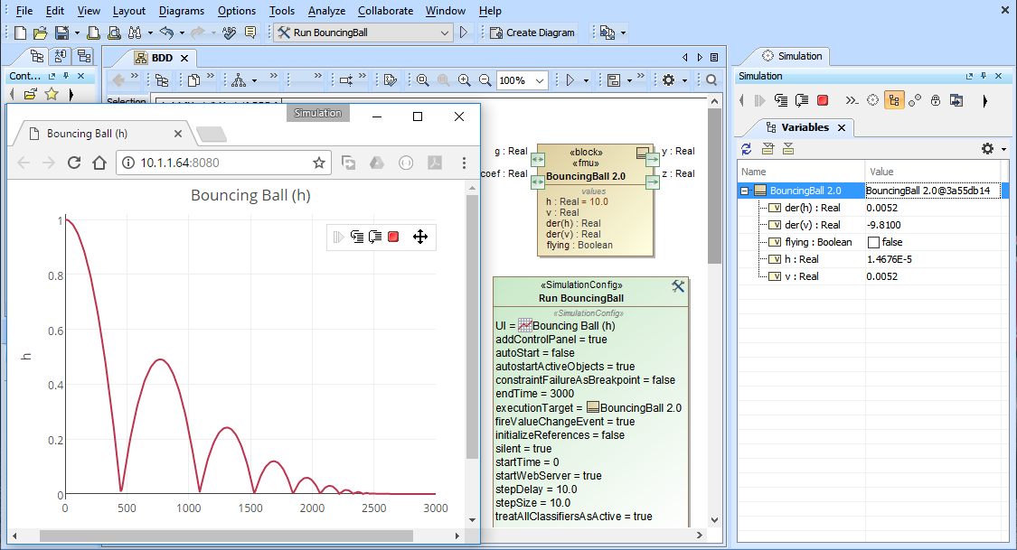Refresh the Variables list
1017x550 pixels.
[747, 149]
